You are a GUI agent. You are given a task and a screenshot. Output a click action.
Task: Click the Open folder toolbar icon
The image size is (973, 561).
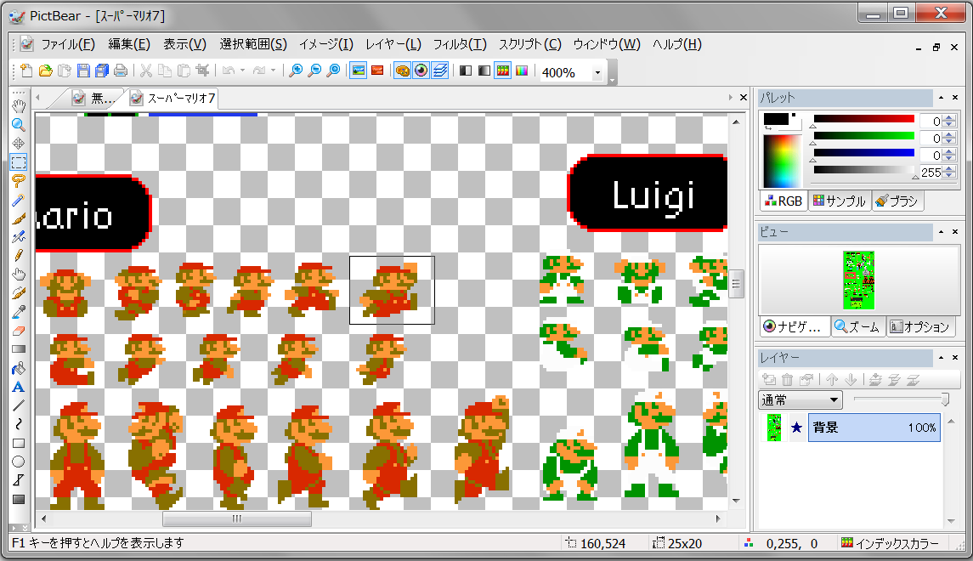pos(45,71)
